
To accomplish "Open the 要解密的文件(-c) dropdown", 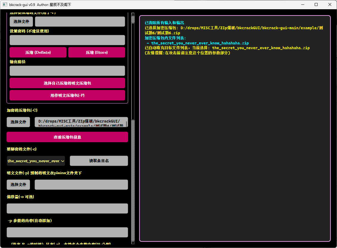I will 36,161.
